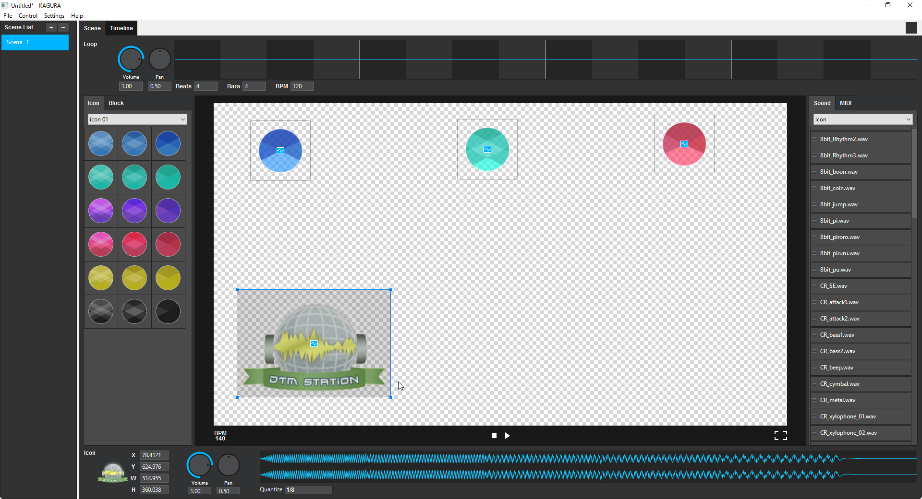Select CR_SE.wav in sound list

point(861,286)
